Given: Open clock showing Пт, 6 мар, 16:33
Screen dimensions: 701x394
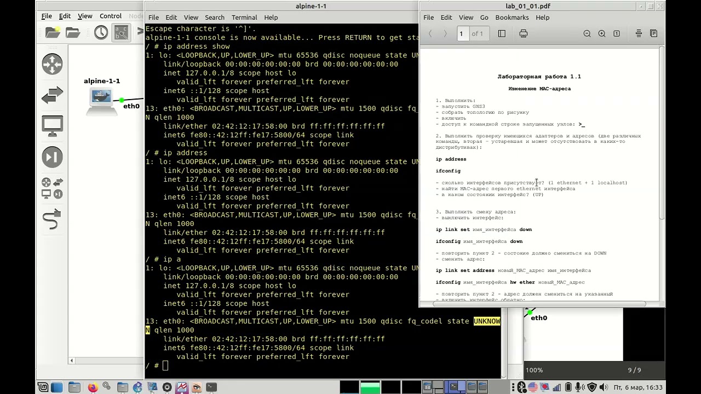Looking at the screenshot, I should pyautogui.click(x=638, y=387).
